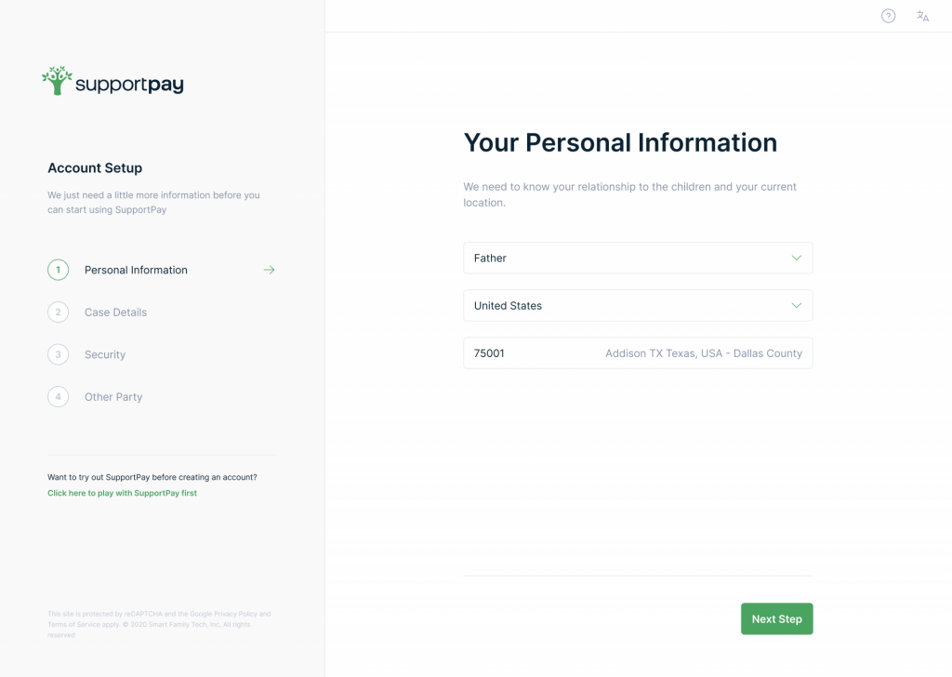This screenshot has height=677, width=952.
Task: Click the SupportPay tree logo
Action: 57,81
